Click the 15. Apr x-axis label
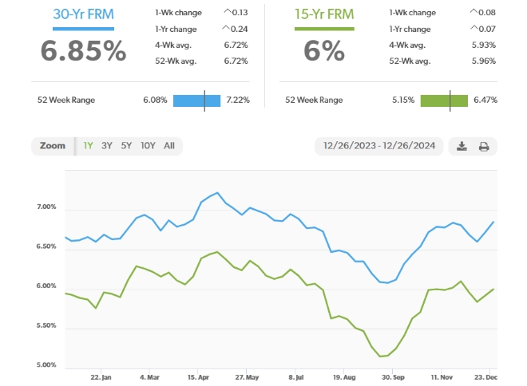Screen dimensions: 527x386 tap(198, 377)
